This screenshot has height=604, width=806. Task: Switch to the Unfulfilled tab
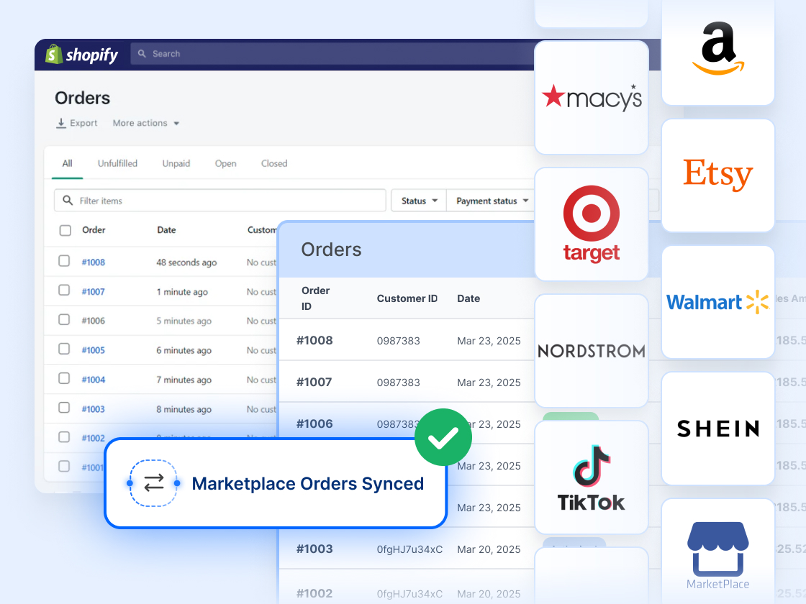coord(118,163)
